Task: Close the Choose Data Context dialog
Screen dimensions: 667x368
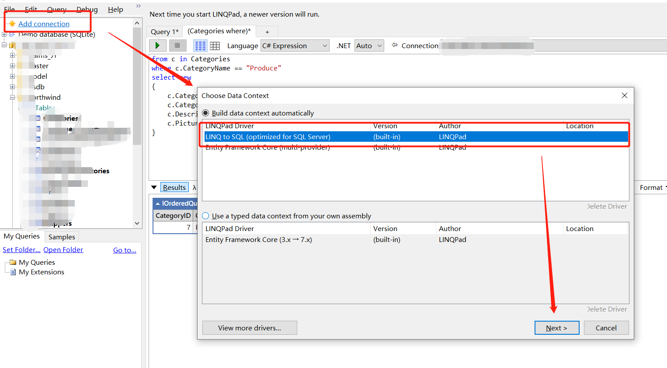Action: click(624, 95)
